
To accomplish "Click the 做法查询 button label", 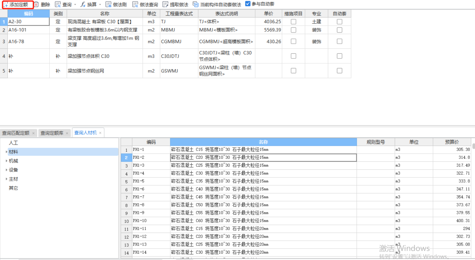I will (149, 5).
